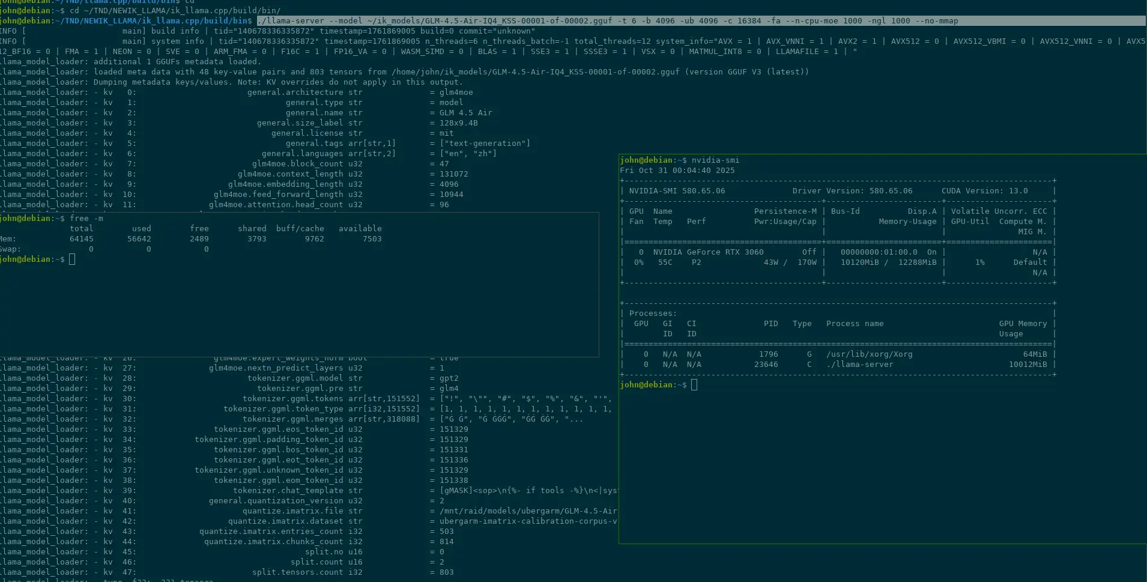Click the 'nvidia-smi' command in the right terminal
Screen dimensions: 1147x582
[715, 160]
